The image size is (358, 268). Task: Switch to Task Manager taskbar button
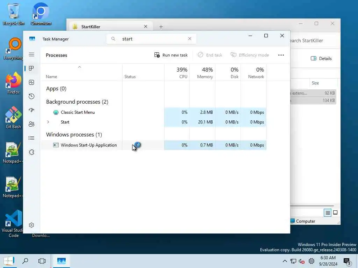pyautogui.click(x=62, y=261)
